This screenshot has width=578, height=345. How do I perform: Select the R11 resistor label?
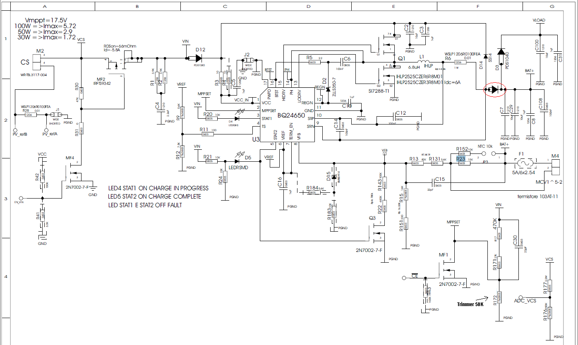pos(204,130)
